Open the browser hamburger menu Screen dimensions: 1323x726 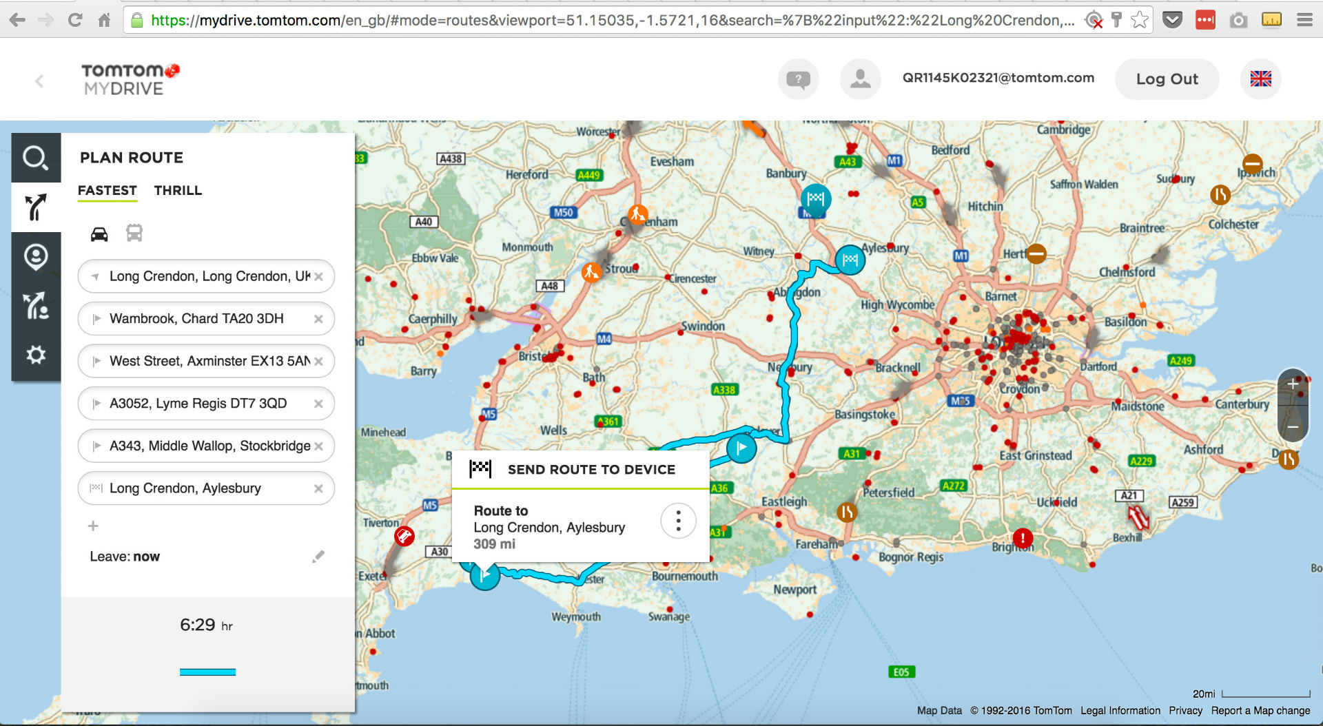tap(1304, 20)
